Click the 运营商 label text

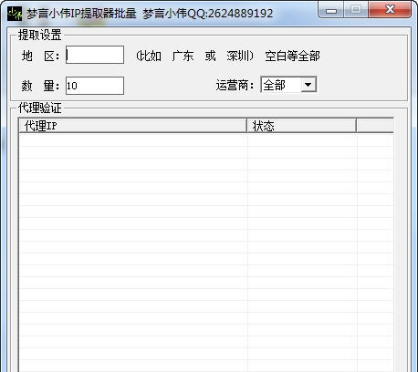(x=235, y=85)
